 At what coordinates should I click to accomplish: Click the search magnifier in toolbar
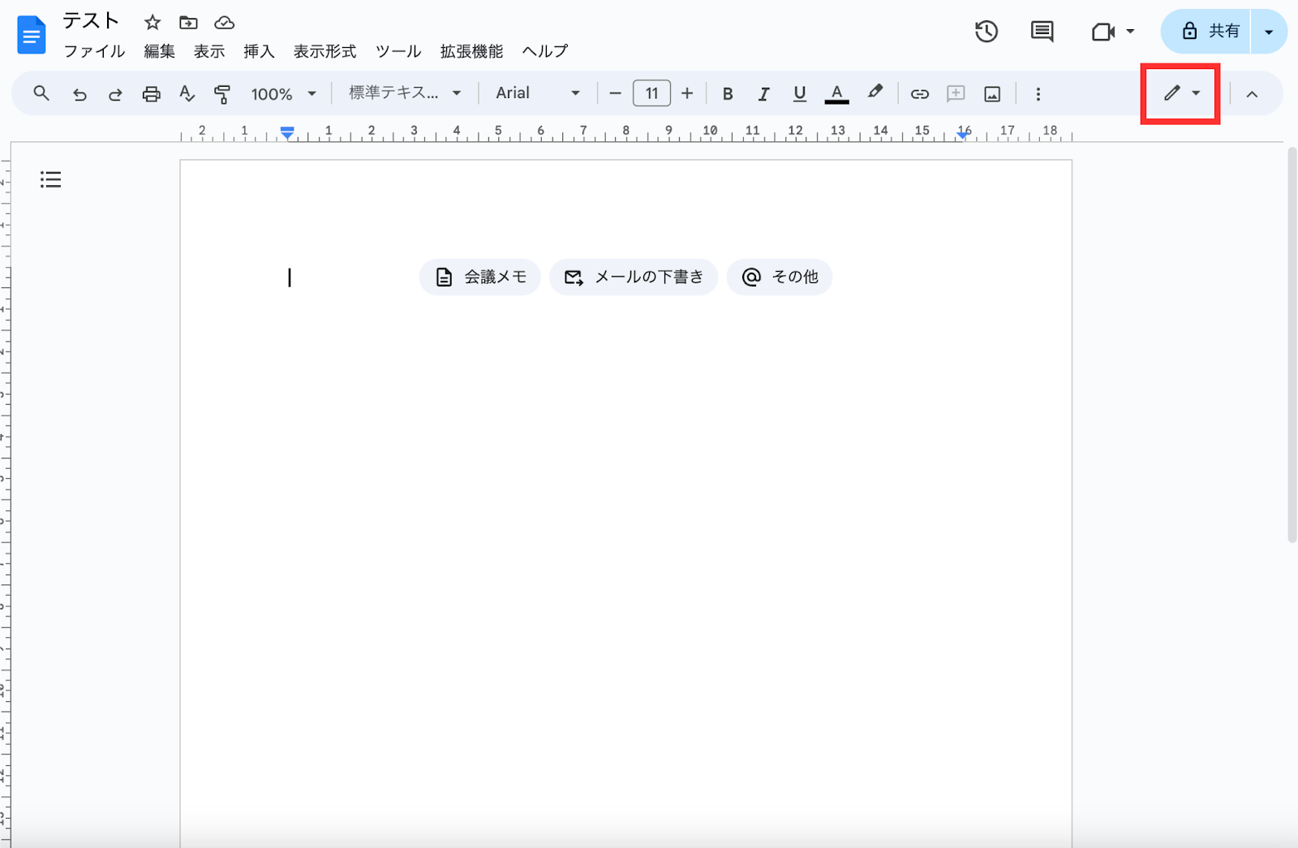pyautogui.click(x=41, y=93)
